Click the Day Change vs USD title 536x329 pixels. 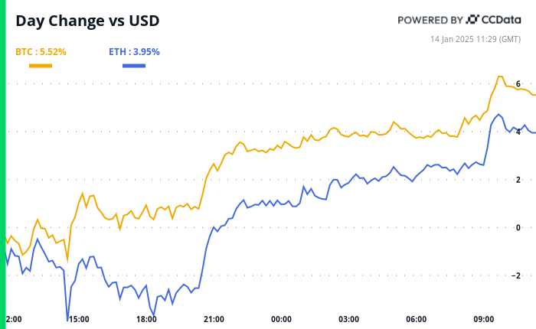point(87,21)
